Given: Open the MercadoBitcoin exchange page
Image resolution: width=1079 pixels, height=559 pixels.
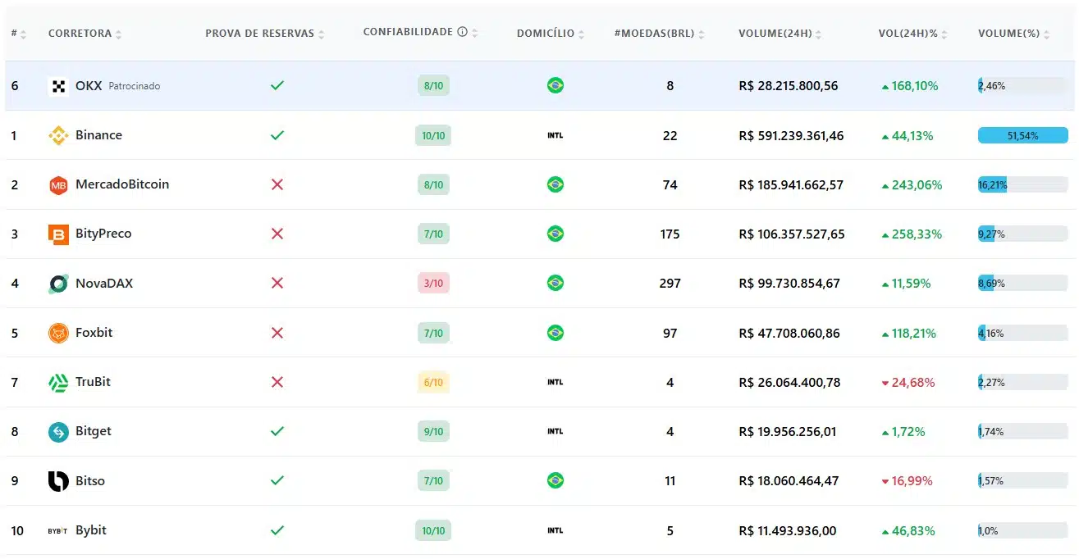Looking at the screenshot, I should click(122, 184).
